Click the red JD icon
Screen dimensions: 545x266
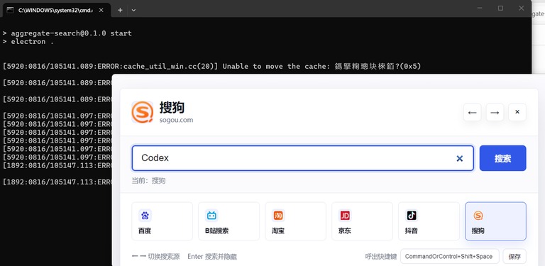point(345,216)
